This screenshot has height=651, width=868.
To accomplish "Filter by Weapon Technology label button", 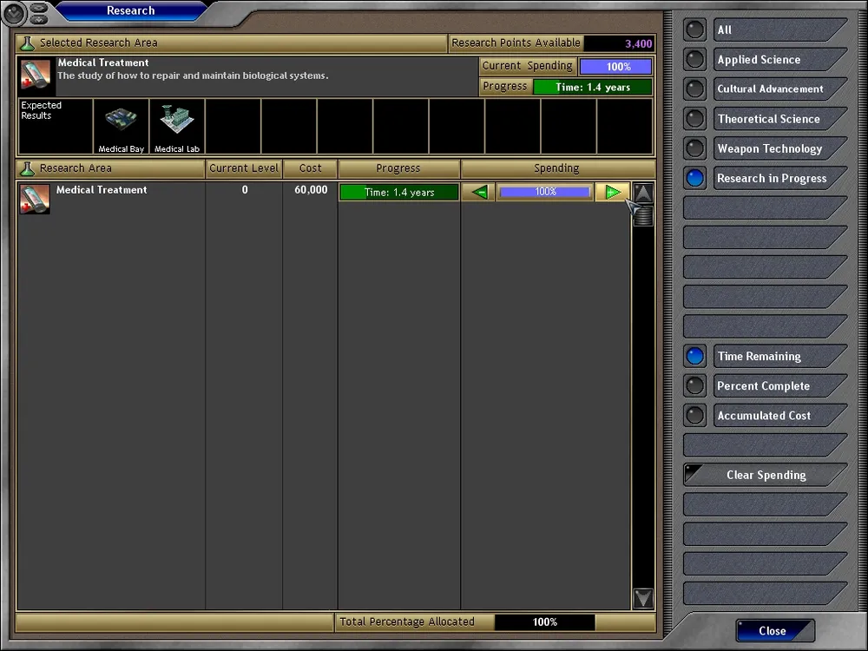I will [x=780, y=148].
